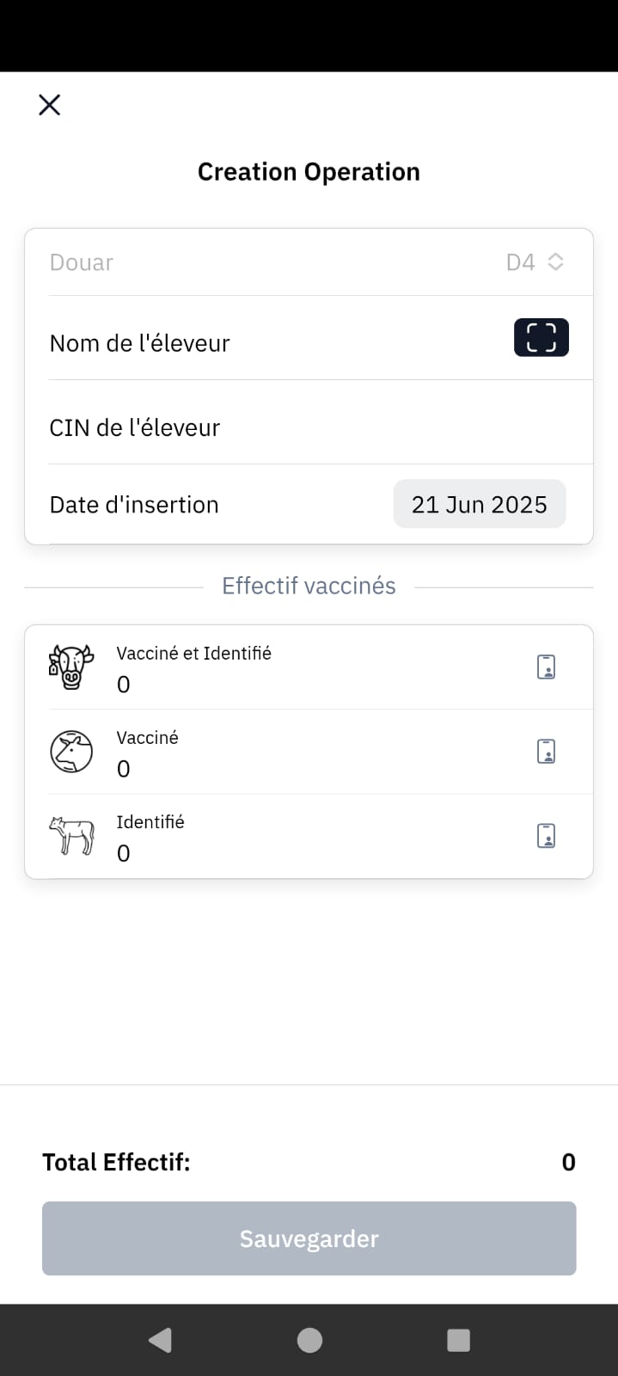Tap the device icon in Identifié row

546,835
